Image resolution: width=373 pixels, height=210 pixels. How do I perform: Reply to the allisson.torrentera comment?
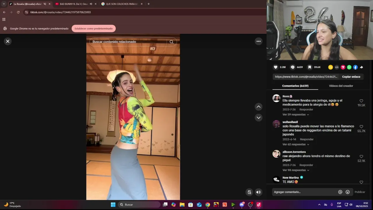tap(306, 165)
